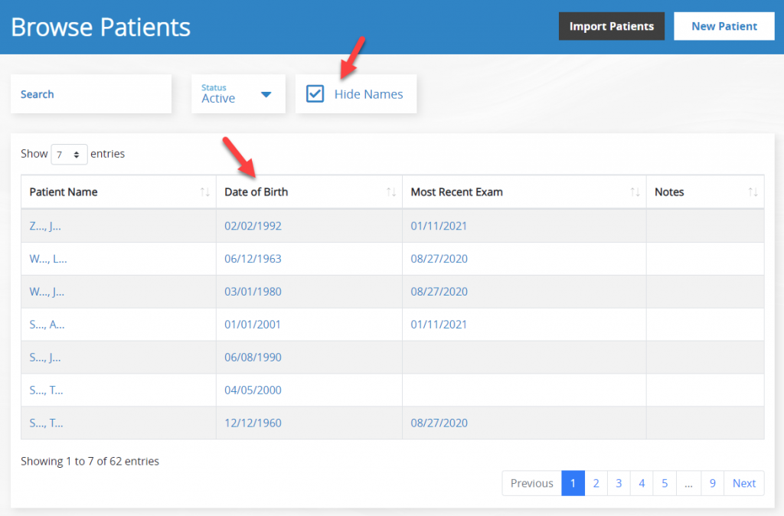Click exam date for patient W..., J...
Viewport: 784px width, 516px height.
pos(439,292)
